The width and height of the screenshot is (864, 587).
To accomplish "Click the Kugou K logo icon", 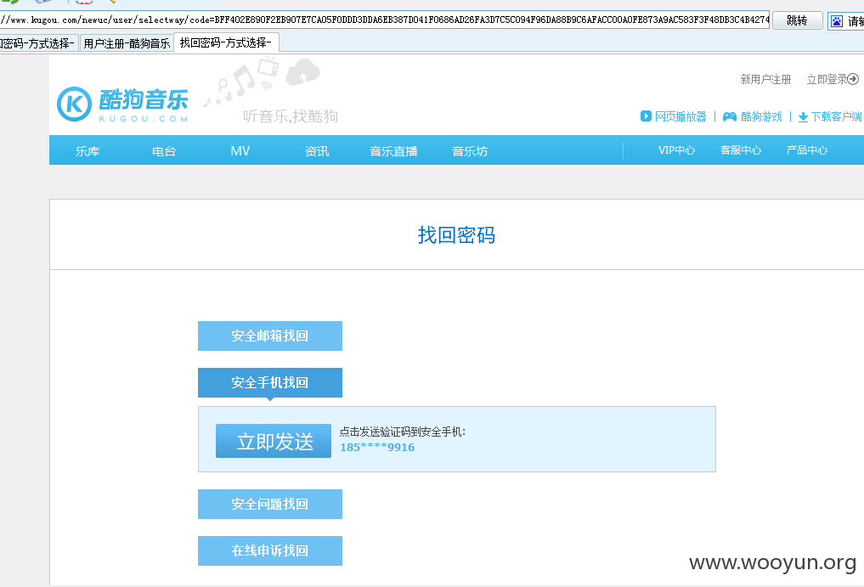I will pos(74,104).
